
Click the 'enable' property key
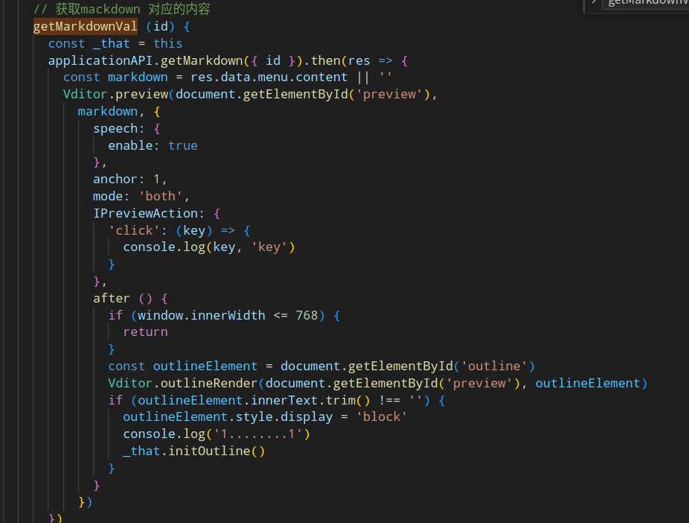point(130,145)
